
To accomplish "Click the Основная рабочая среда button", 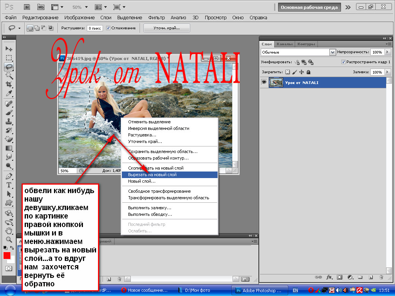I will 309,7.
